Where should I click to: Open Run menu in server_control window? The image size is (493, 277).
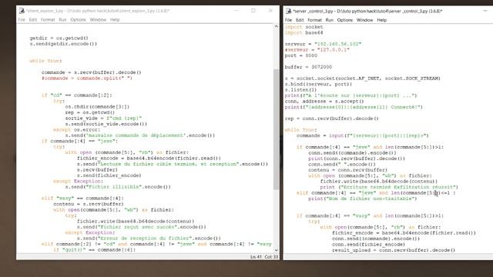coord(329,20)
